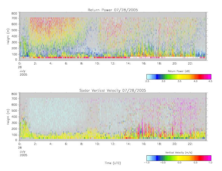Click the 700 height tick on Vertical Velocity plot
Viewport: 222px width, 171px height.
pos(14,99)
